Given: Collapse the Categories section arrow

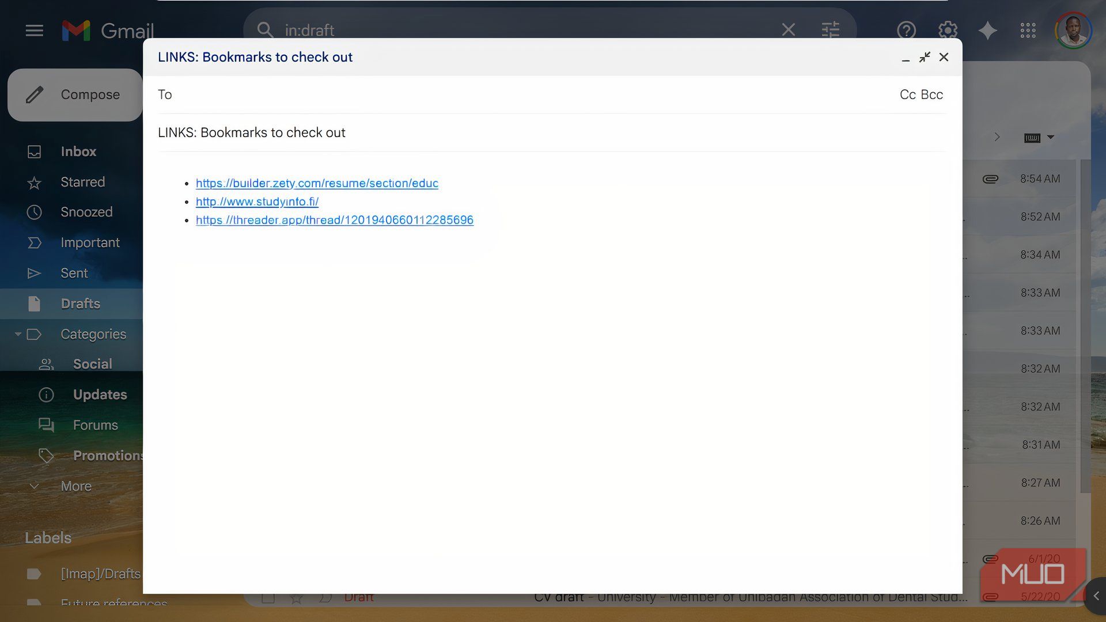Looking at the screenshot, I should [18, 334].
